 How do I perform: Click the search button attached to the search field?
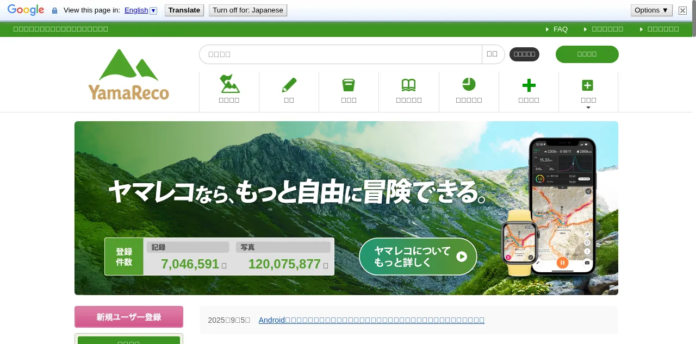pos(493,54)
